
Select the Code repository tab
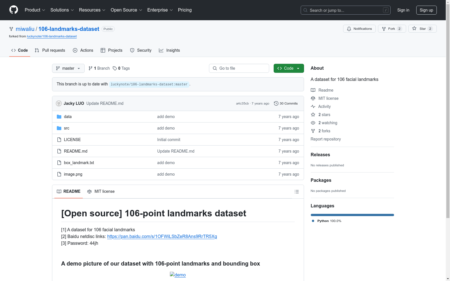pyautogui.click(x=19, y=50)
